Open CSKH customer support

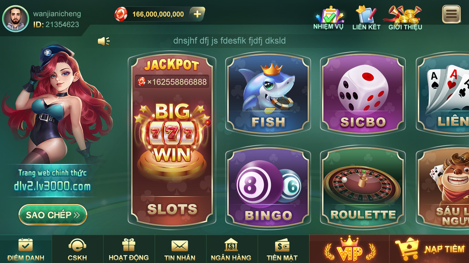pyautogui.click(x=77, y=249)
